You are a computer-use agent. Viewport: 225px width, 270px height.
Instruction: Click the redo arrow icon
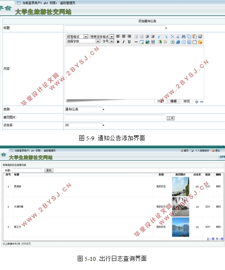[x=165, y=36]
